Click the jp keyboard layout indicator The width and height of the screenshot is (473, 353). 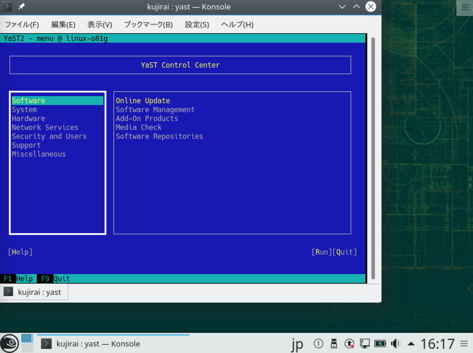[297, 344]
